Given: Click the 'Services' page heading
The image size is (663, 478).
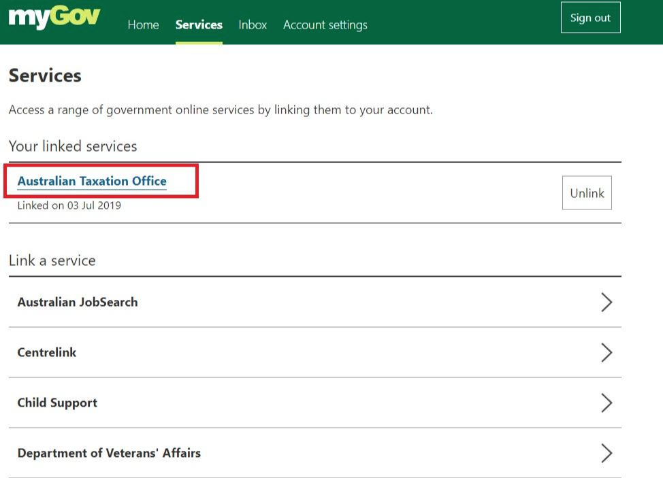Looking at the screenshot, I should point(45,75).
